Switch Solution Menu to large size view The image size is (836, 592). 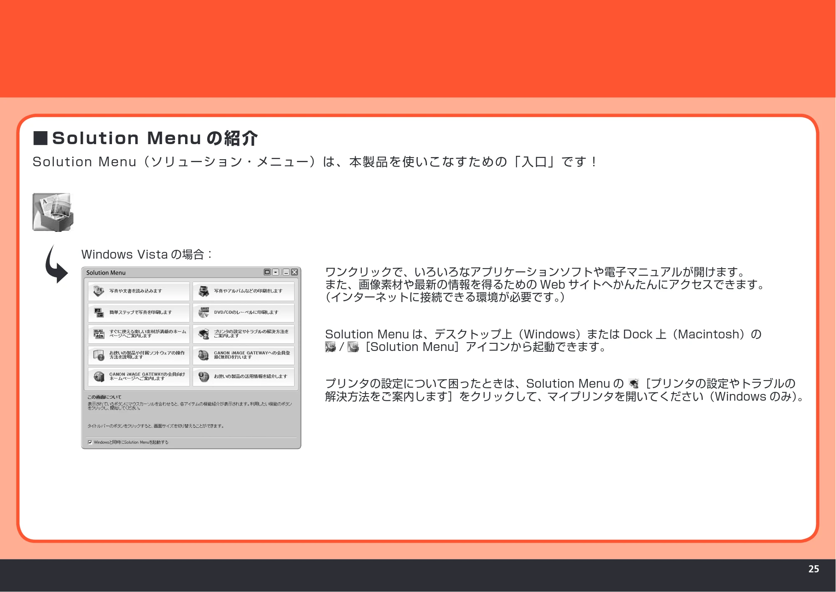pos(267,272)
